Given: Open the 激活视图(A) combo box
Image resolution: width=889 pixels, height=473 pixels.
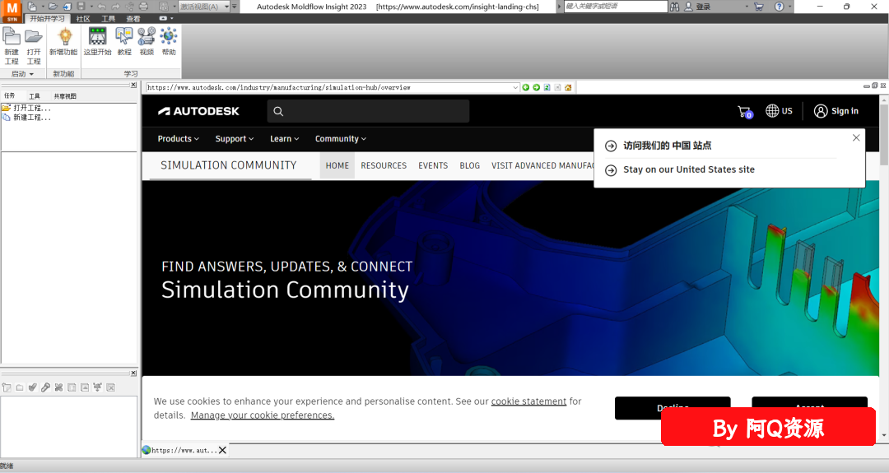Looking at the screenshot, I should click(x=204, y=7).
